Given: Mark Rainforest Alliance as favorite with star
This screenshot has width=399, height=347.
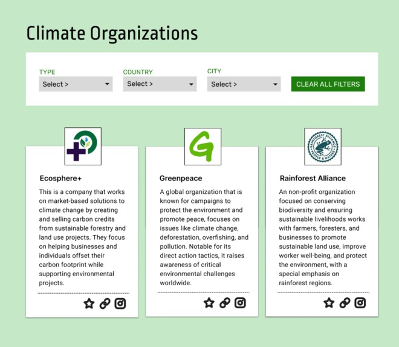Looking at the screenshot, I should tap(329, 303).
